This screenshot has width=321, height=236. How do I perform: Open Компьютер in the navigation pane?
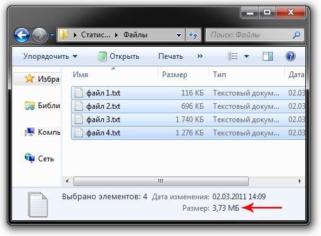click(x=49, y=132)
